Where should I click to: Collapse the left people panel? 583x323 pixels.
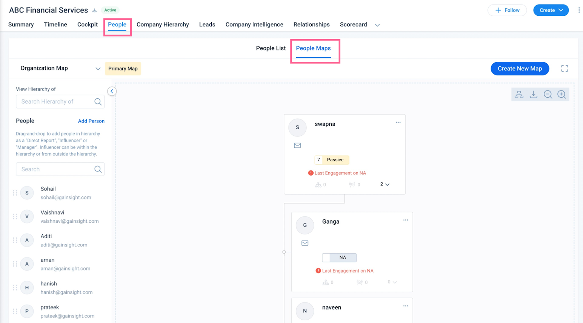coord(112,91)
